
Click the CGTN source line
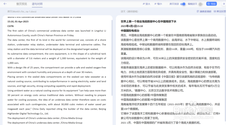[x=11, y=26]
